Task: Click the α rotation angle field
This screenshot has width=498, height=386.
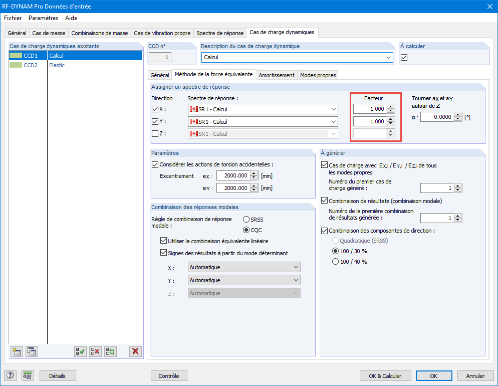Action: point(437,117)
